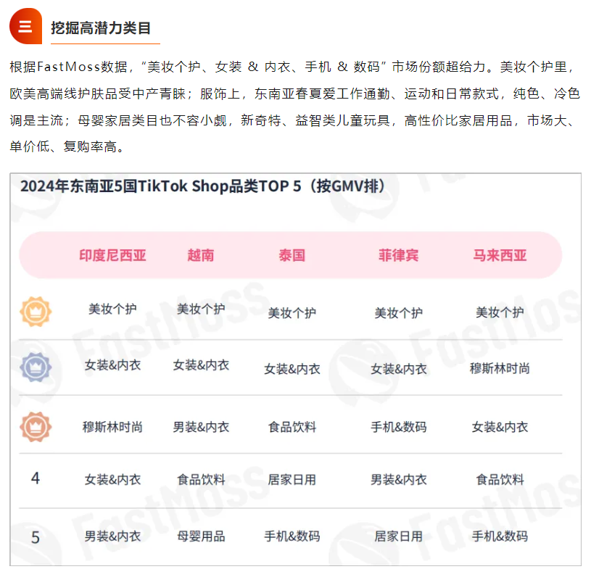Click Vietnam's third-ranked 男装&内衣 cell
The width and height of the screenshot is (591, 577).
coord(201,427)
